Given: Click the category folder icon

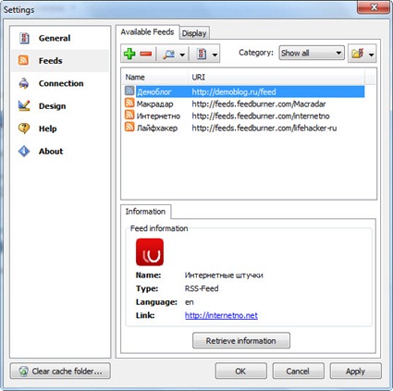Looking at the screenshot, I should pyautogui.click(x=358, y=54).
